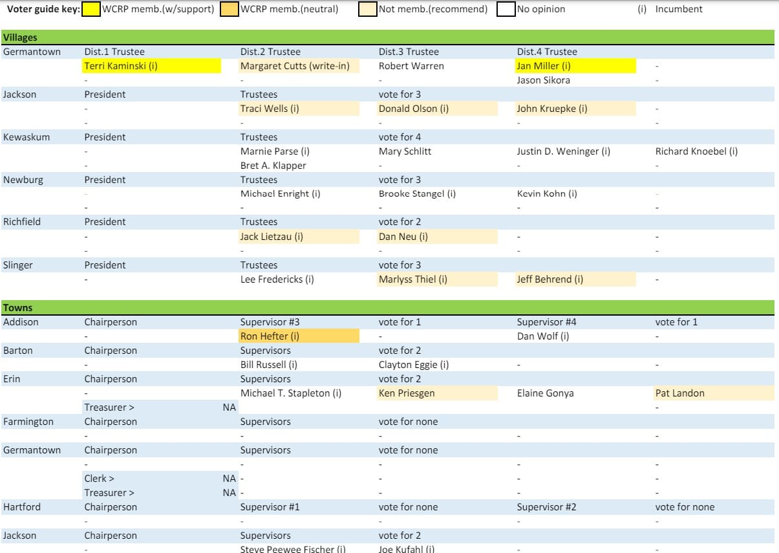This screenshot has height=553, width=779.
Task: Click the cell 'Jan Miller (i)'
Action: click(575, 66)
